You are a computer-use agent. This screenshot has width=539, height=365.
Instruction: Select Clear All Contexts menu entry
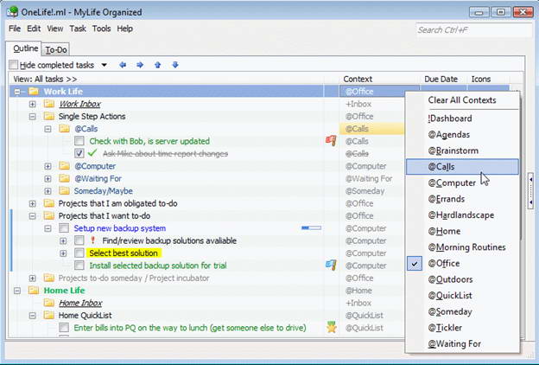(x=462, y=100)
